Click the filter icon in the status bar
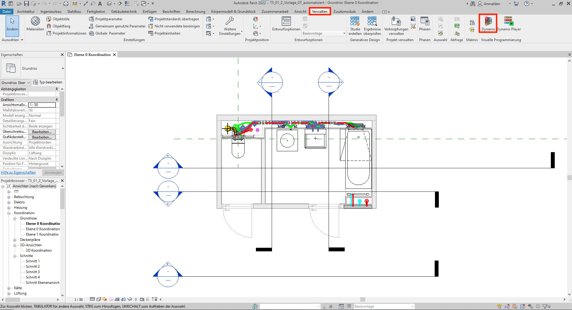Screen dimensions: 572x310 (x=545, y=306)
